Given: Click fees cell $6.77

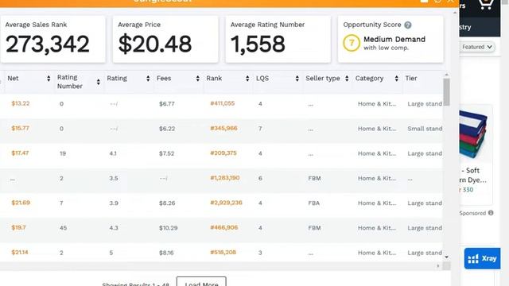Looking at the screenshot, I should click(167, 104).
